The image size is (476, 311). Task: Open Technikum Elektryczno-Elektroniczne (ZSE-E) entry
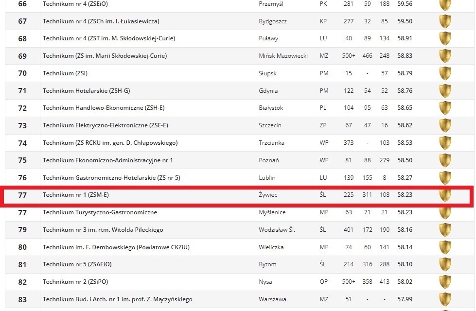[x=105, y=125]
